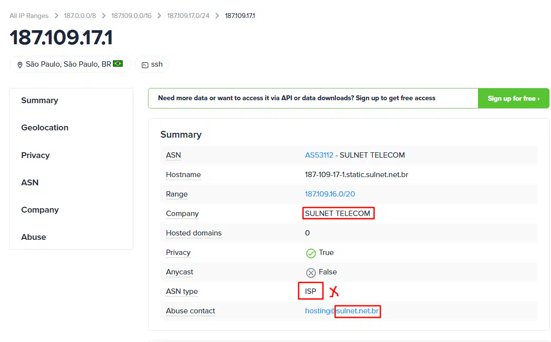
Task: Click the São Paulo location tag
Action: click(70, 64)
